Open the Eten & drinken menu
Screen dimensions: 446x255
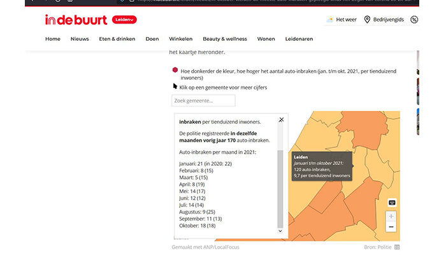tap(117, 39)
